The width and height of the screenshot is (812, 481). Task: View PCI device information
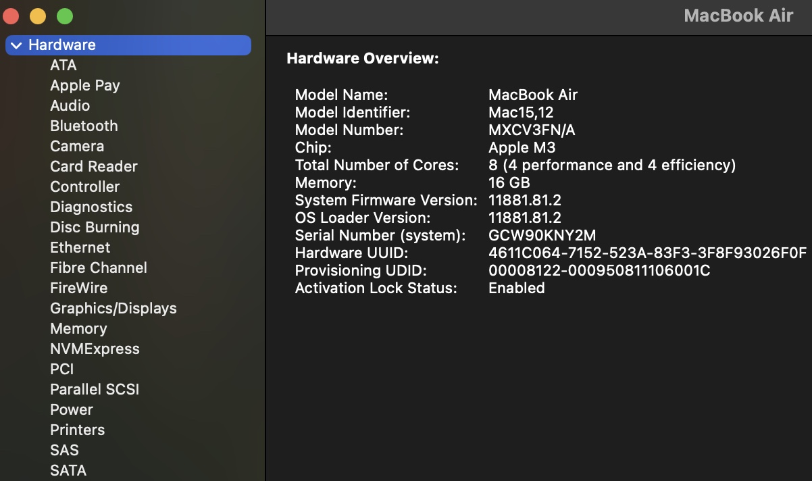[63, 369]
